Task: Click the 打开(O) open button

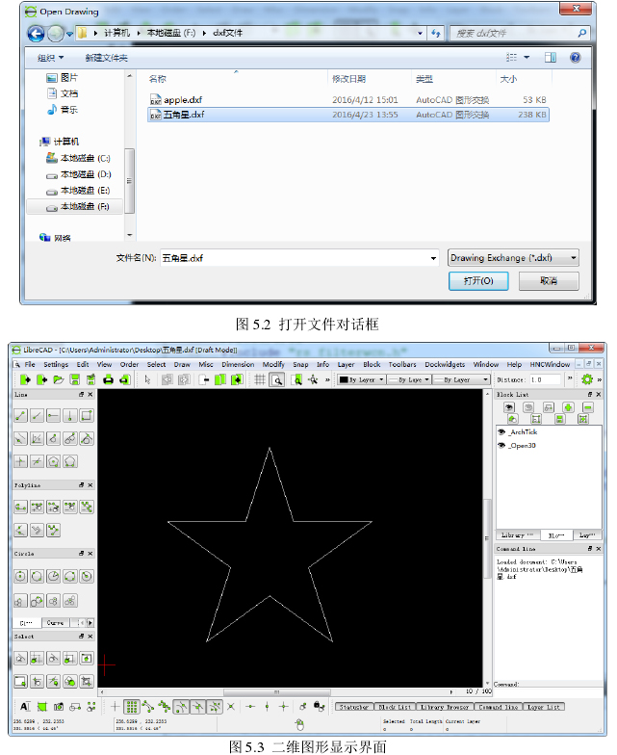Action: click(478, 280)
